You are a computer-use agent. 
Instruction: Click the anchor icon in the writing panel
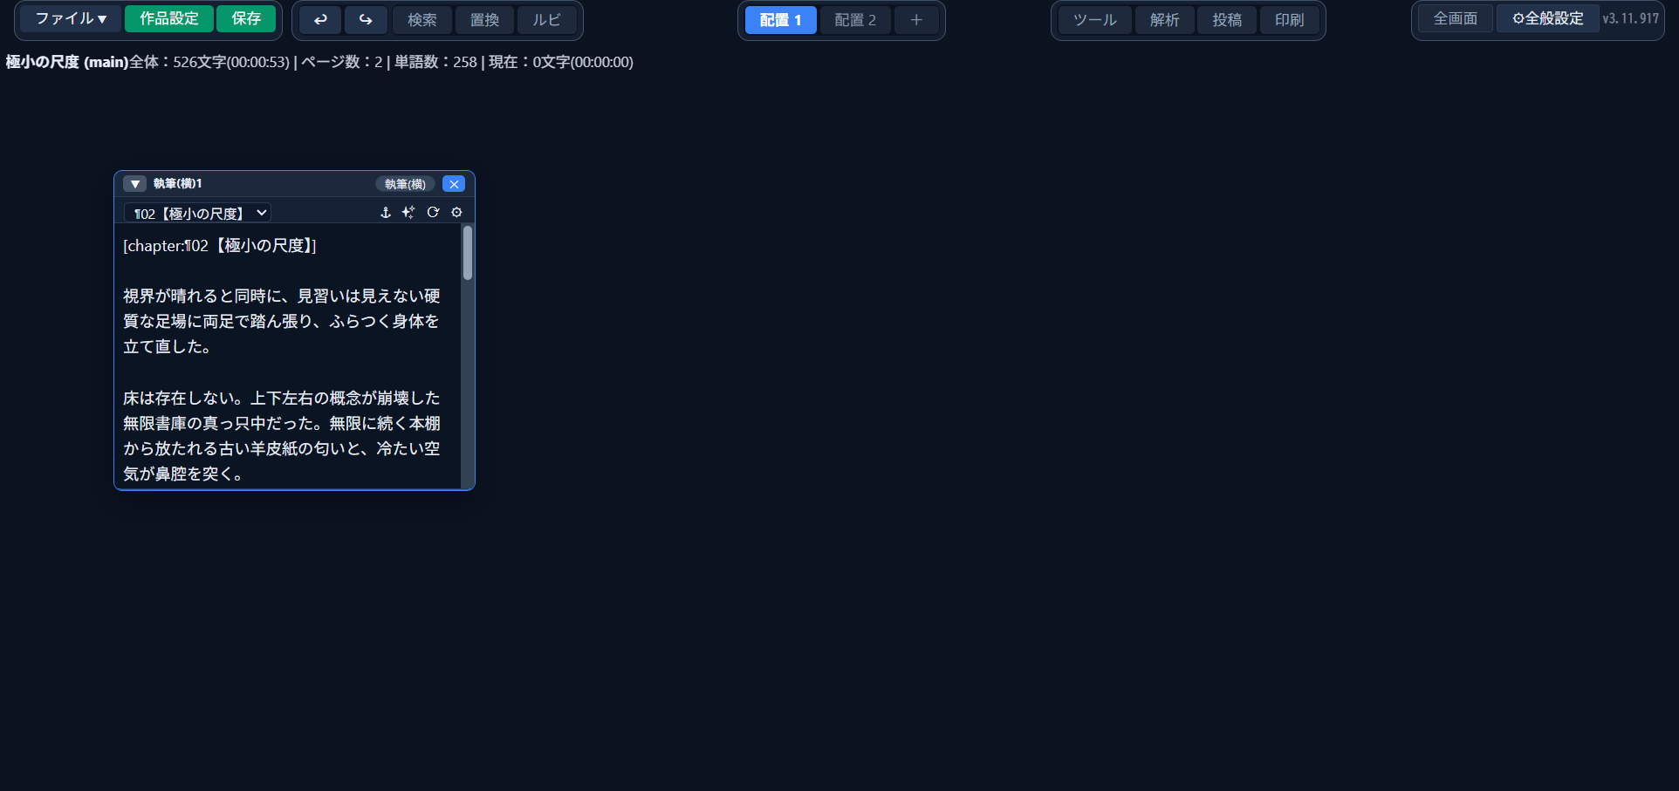386,213
